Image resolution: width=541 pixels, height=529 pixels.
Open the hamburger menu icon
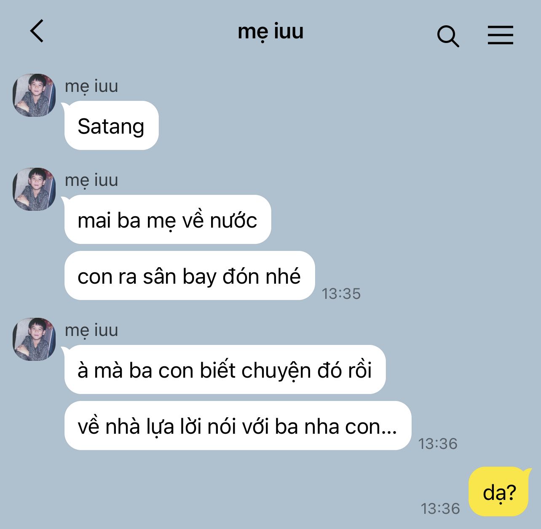click(501, 35)
